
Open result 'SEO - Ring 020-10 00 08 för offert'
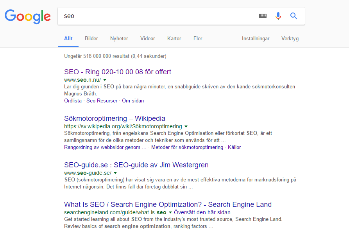[x=118, y=72]
